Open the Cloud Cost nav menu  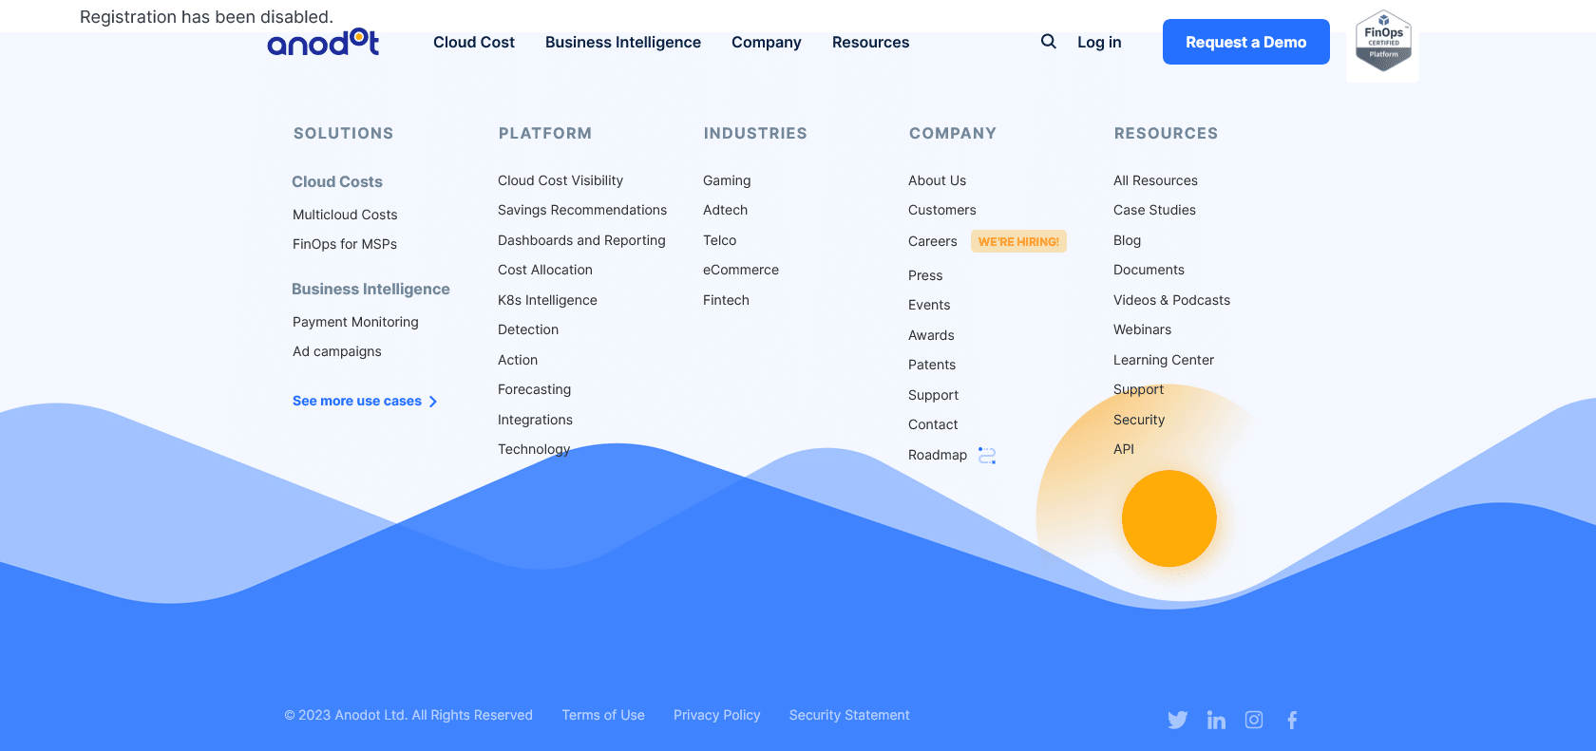[474, 42]
